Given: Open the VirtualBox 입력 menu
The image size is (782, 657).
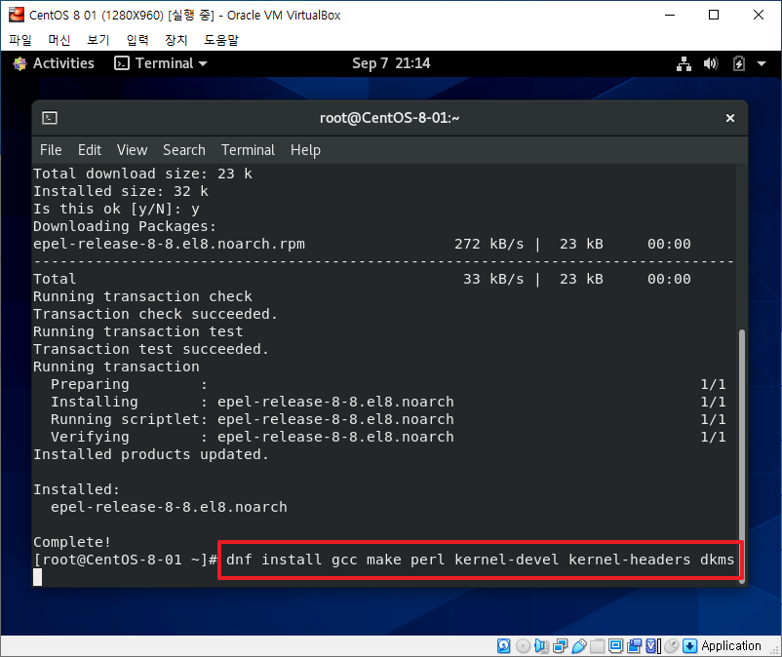Looking at the screenshot, I should click(137, 40).
